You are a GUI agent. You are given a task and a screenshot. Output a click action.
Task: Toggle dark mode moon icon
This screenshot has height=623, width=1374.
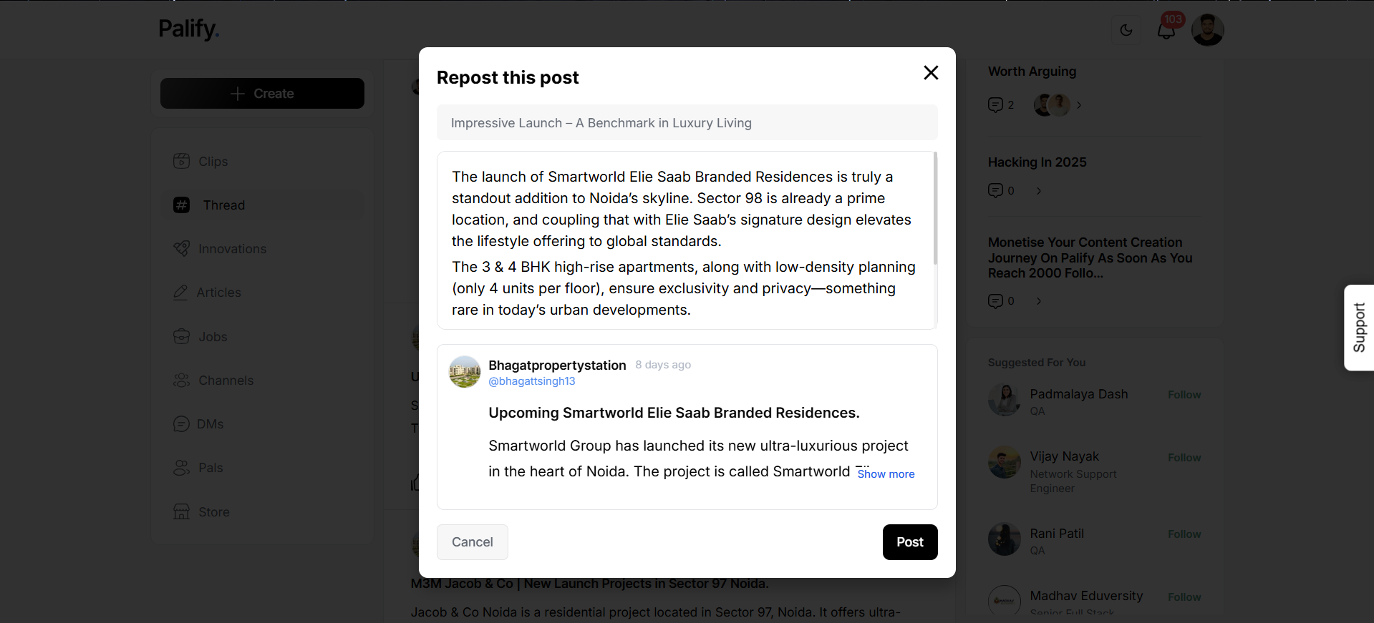pos(1126,30)
